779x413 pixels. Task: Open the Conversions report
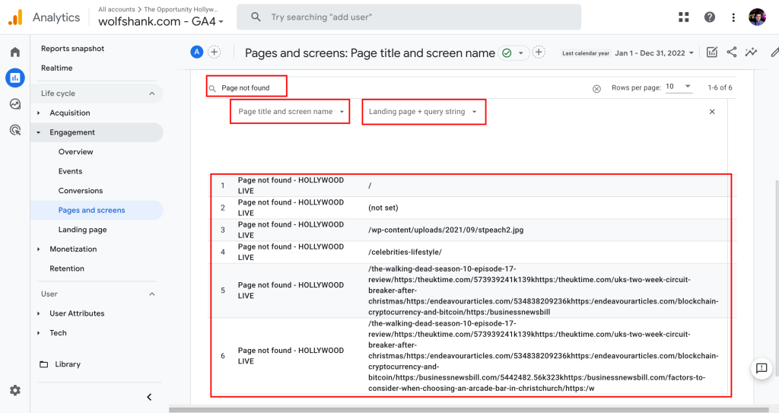point(81,191)
